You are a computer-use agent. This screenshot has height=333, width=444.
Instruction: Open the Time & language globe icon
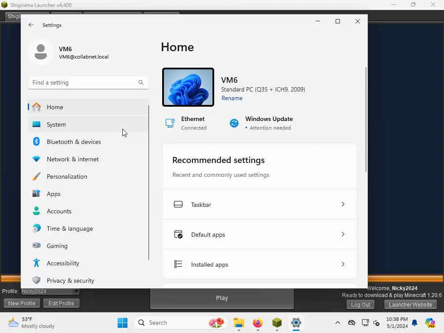click(x=36, y=228)
